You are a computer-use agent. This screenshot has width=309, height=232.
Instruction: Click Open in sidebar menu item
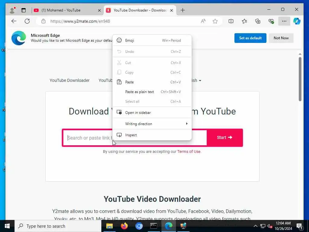tap(152, 113)
